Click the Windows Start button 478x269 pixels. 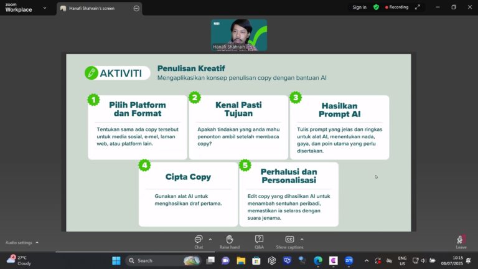pos(116,260)
